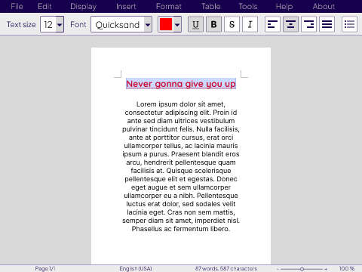Zoom out with the minus icon
This screenshot has height=272, width=362.
point(278,269)
